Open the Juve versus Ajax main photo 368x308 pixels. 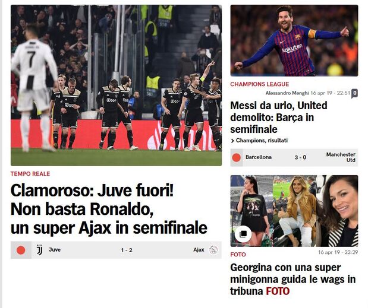tap(116, 85)
